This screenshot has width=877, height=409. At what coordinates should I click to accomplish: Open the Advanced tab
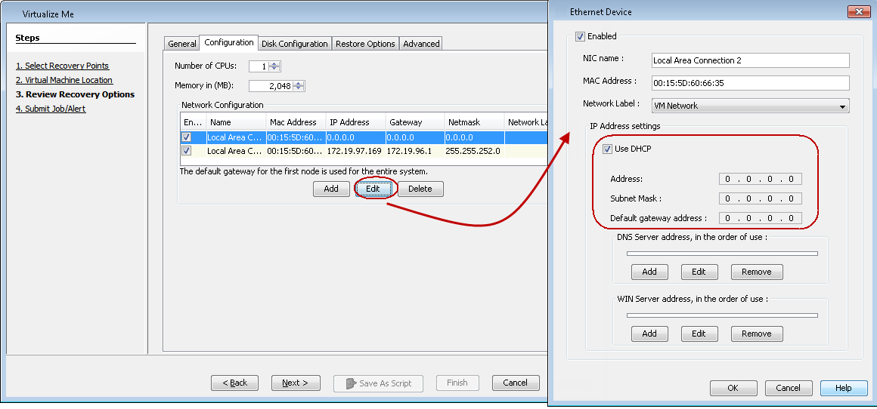(x=421, y=44)
